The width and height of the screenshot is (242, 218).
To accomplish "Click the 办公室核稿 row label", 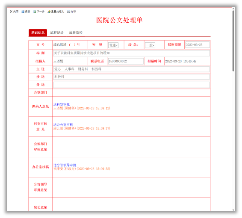I will point(41,167).
